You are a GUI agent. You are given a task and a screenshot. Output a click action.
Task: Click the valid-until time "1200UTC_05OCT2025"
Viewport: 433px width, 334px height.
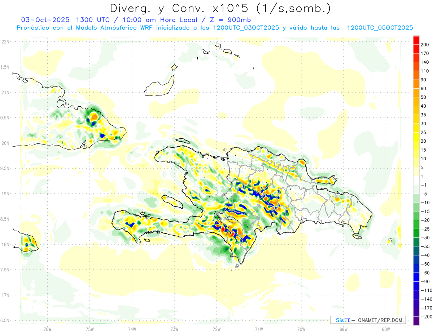[380, 28]
